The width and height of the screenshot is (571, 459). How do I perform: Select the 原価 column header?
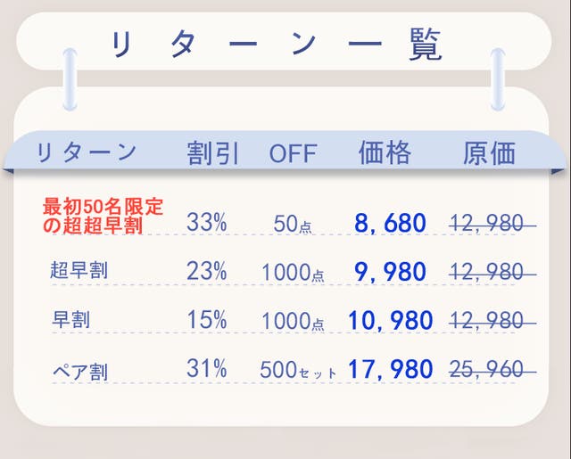[x=489, y=152]
